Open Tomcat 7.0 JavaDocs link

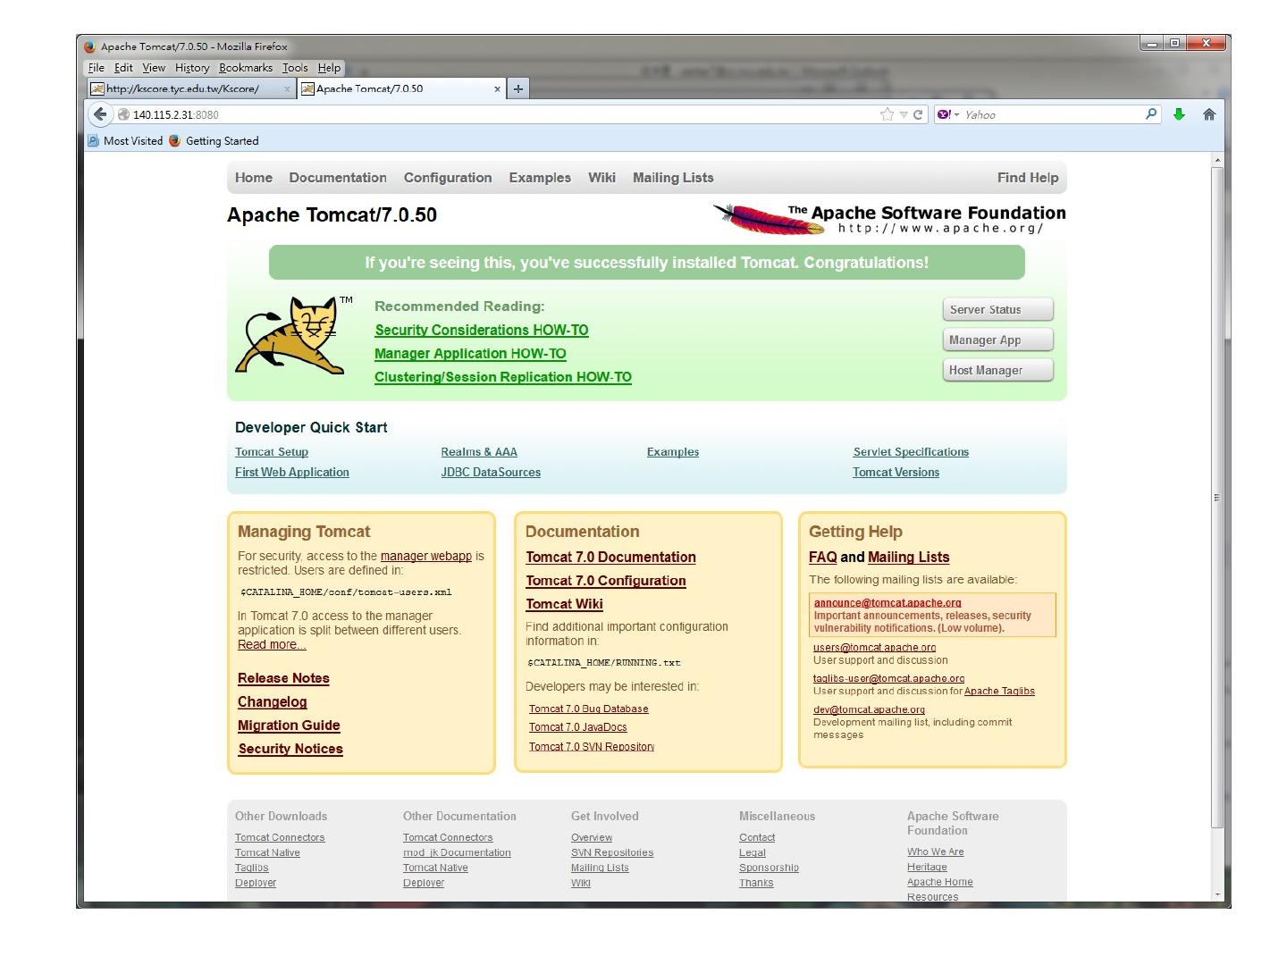tap(578, 727)
